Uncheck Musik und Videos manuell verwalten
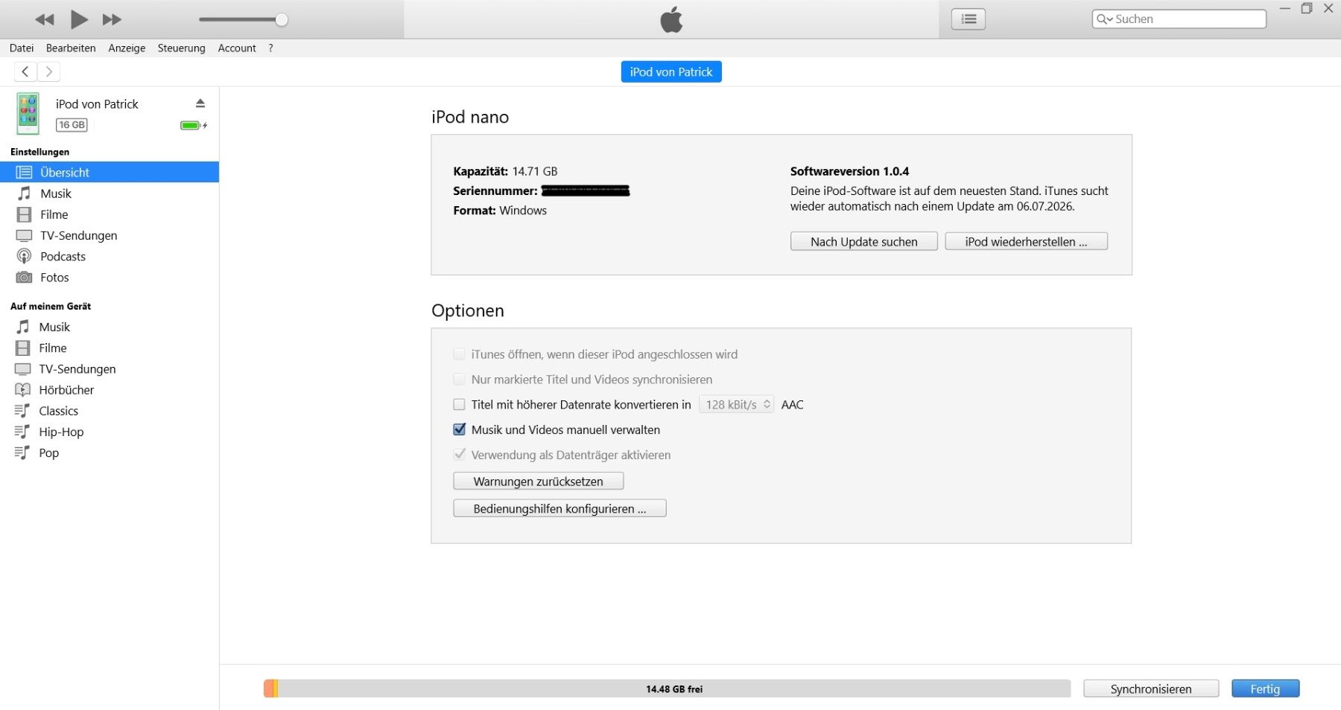Image resolution: width=1341 pixels, height=710 pixels. 460,429
